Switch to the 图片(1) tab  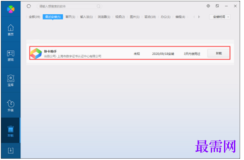click(x=134, y=17)
